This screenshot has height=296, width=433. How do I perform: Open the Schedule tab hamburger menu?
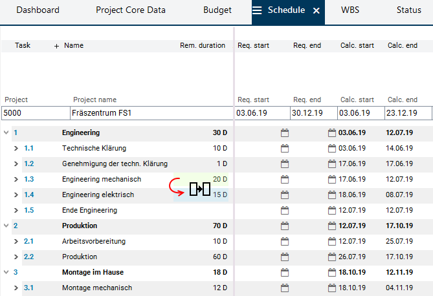pos(258,10)
